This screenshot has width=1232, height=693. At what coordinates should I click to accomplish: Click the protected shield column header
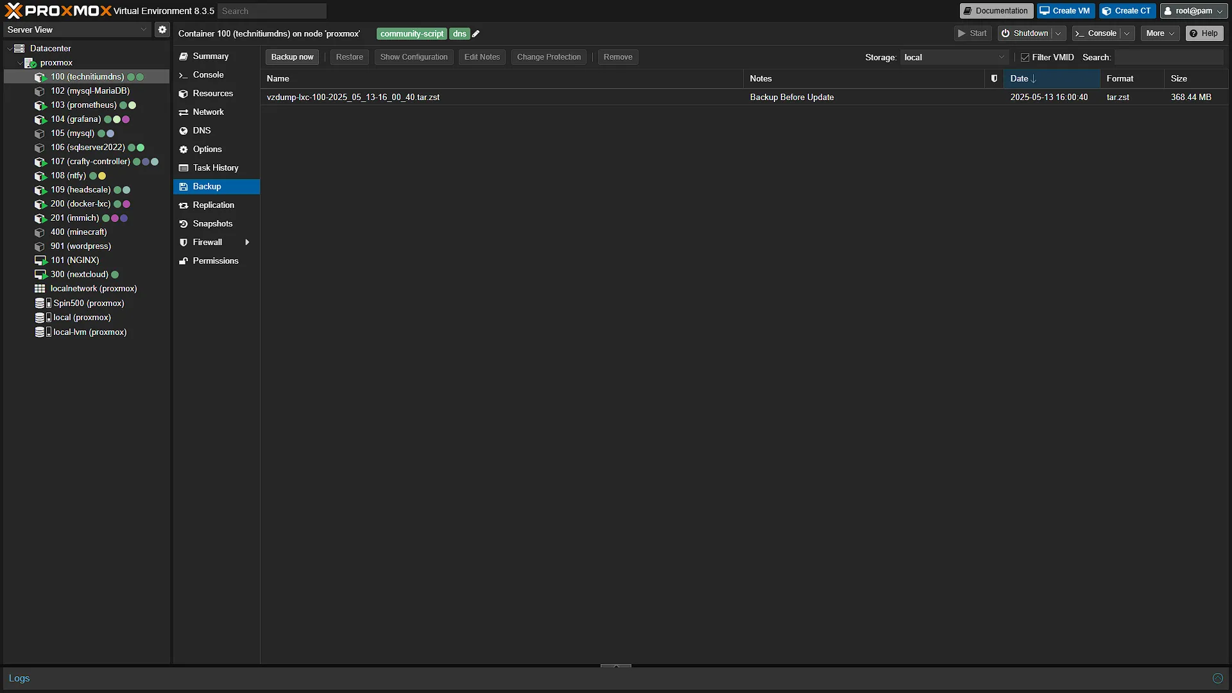click(994, 78)
